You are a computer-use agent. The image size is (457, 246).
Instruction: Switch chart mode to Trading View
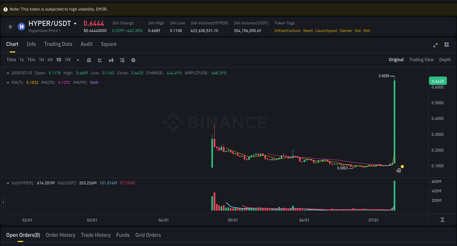(x=421, y=59)
